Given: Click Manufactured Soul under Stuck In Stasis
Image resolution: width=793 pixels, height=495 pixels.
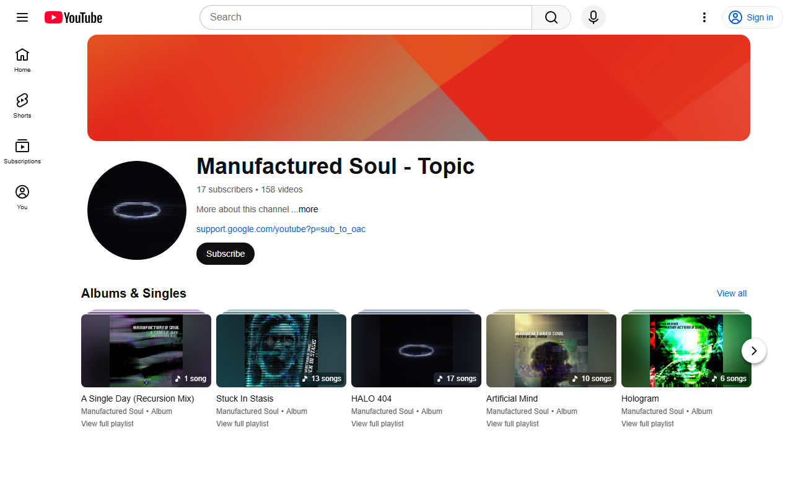Looking at the screenshot, I should [247, 411].
